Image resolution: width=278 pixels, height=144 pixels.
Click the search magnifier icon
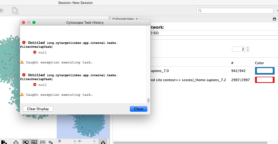[x=200, y=11]
